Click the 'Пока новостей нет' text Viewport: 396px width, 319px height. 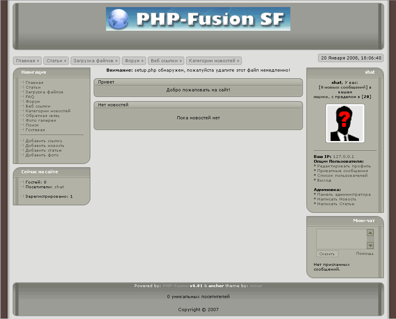point(198,118)
